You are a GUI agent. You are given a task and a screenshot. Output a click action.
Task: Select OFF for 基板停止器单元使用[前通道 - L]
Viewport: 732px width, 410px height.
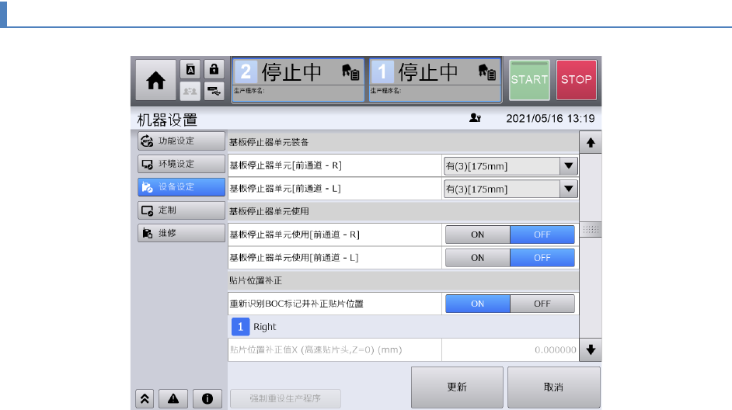tap(542, 258)
